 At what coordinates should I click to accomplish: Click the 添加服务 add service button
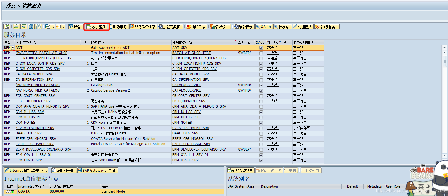(x=96, y=27)
